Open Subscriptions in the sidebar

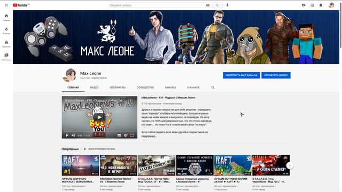click(6, 44)
